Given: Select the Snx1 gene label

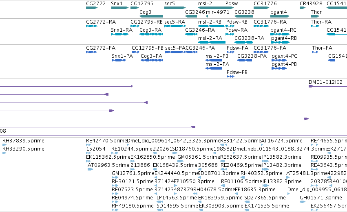Looking at the screenshot, I should 117,4.
